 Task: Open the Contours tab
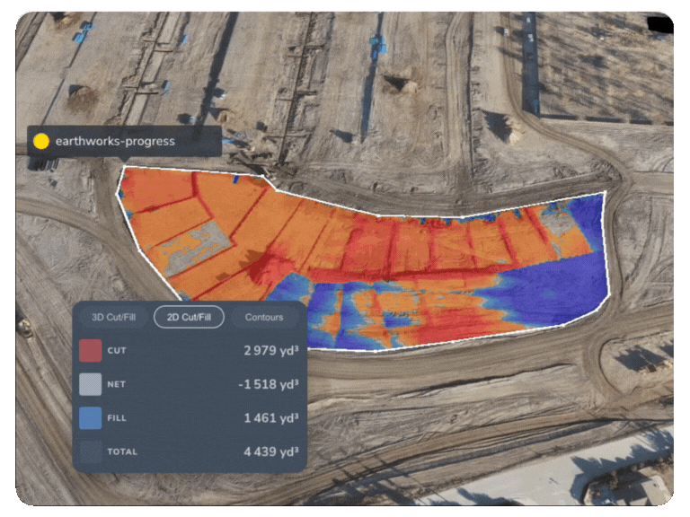point(264,317)
